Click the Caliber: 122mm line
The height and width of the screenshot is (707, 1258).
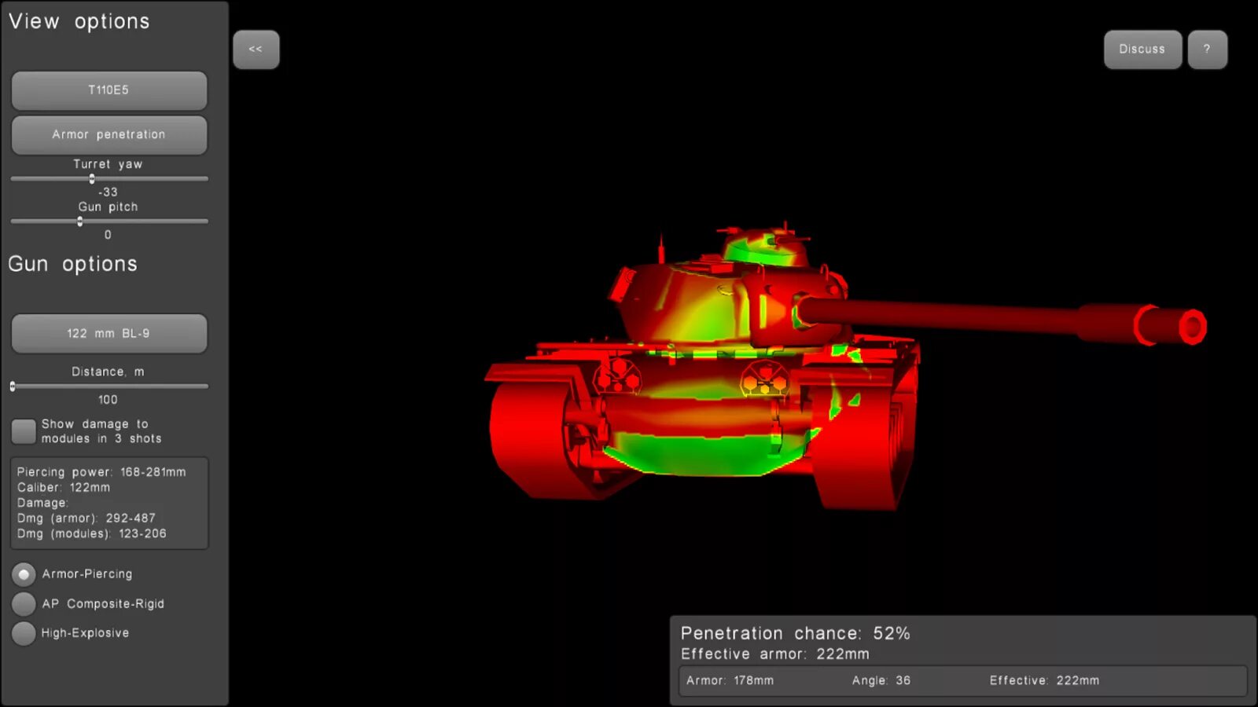click(64, 488)
